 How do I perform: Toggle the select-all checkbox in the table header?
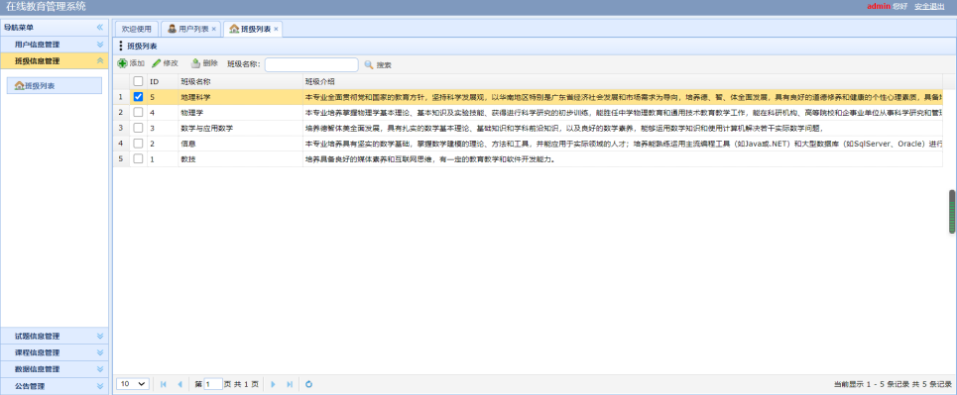(x=139, y=81)
